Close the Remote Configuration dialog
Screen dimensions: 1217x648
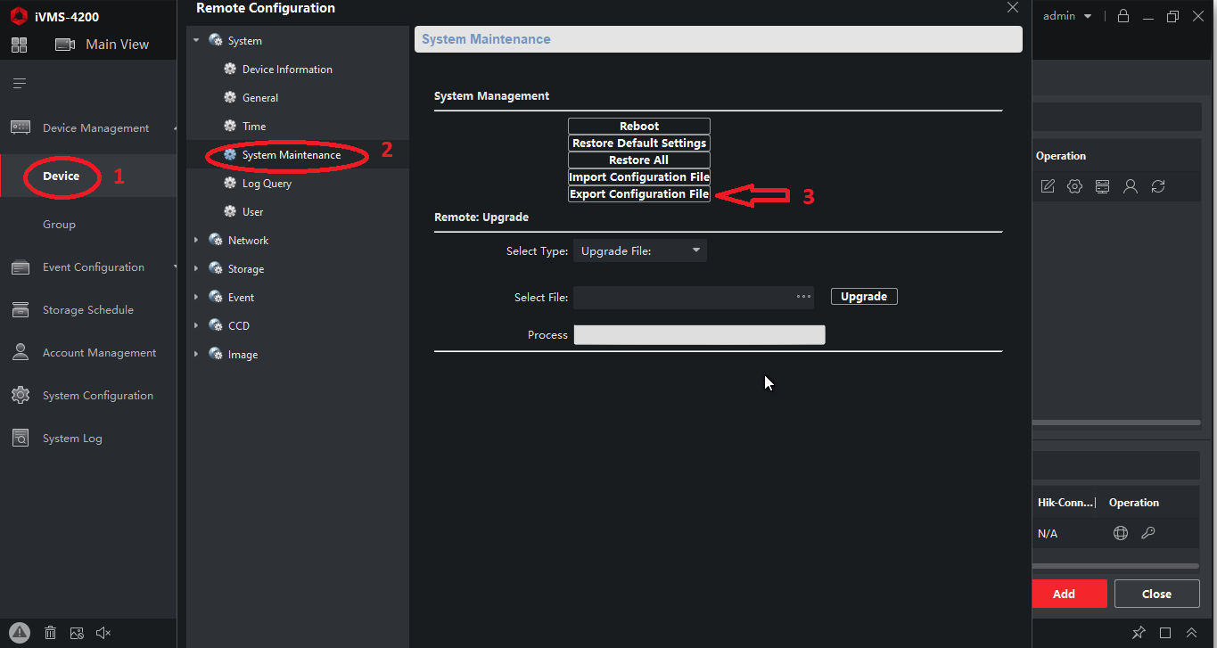(1013, 7)
